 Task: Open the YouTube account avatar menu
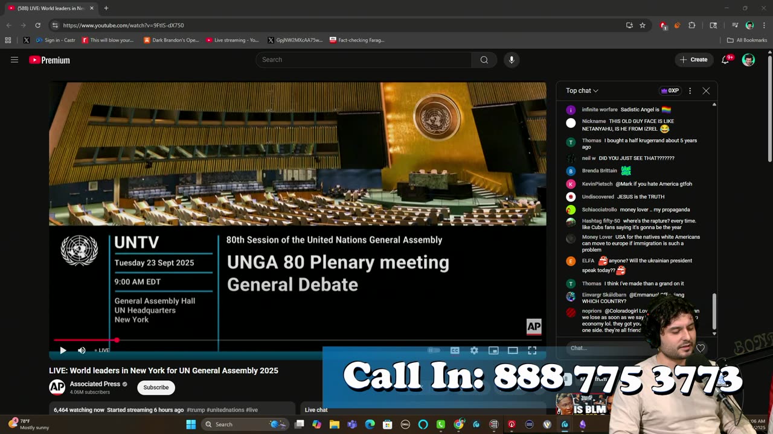748,60
